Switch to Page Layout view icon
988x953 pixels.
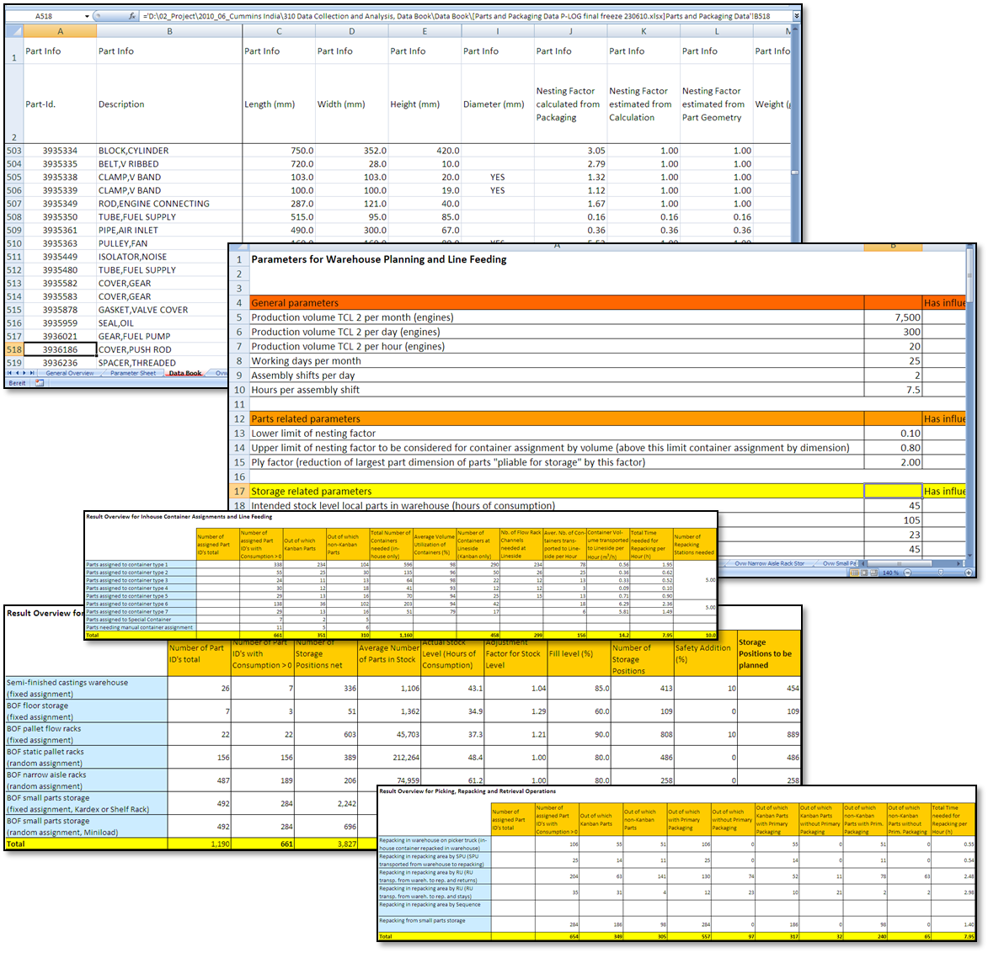point(864,572)
